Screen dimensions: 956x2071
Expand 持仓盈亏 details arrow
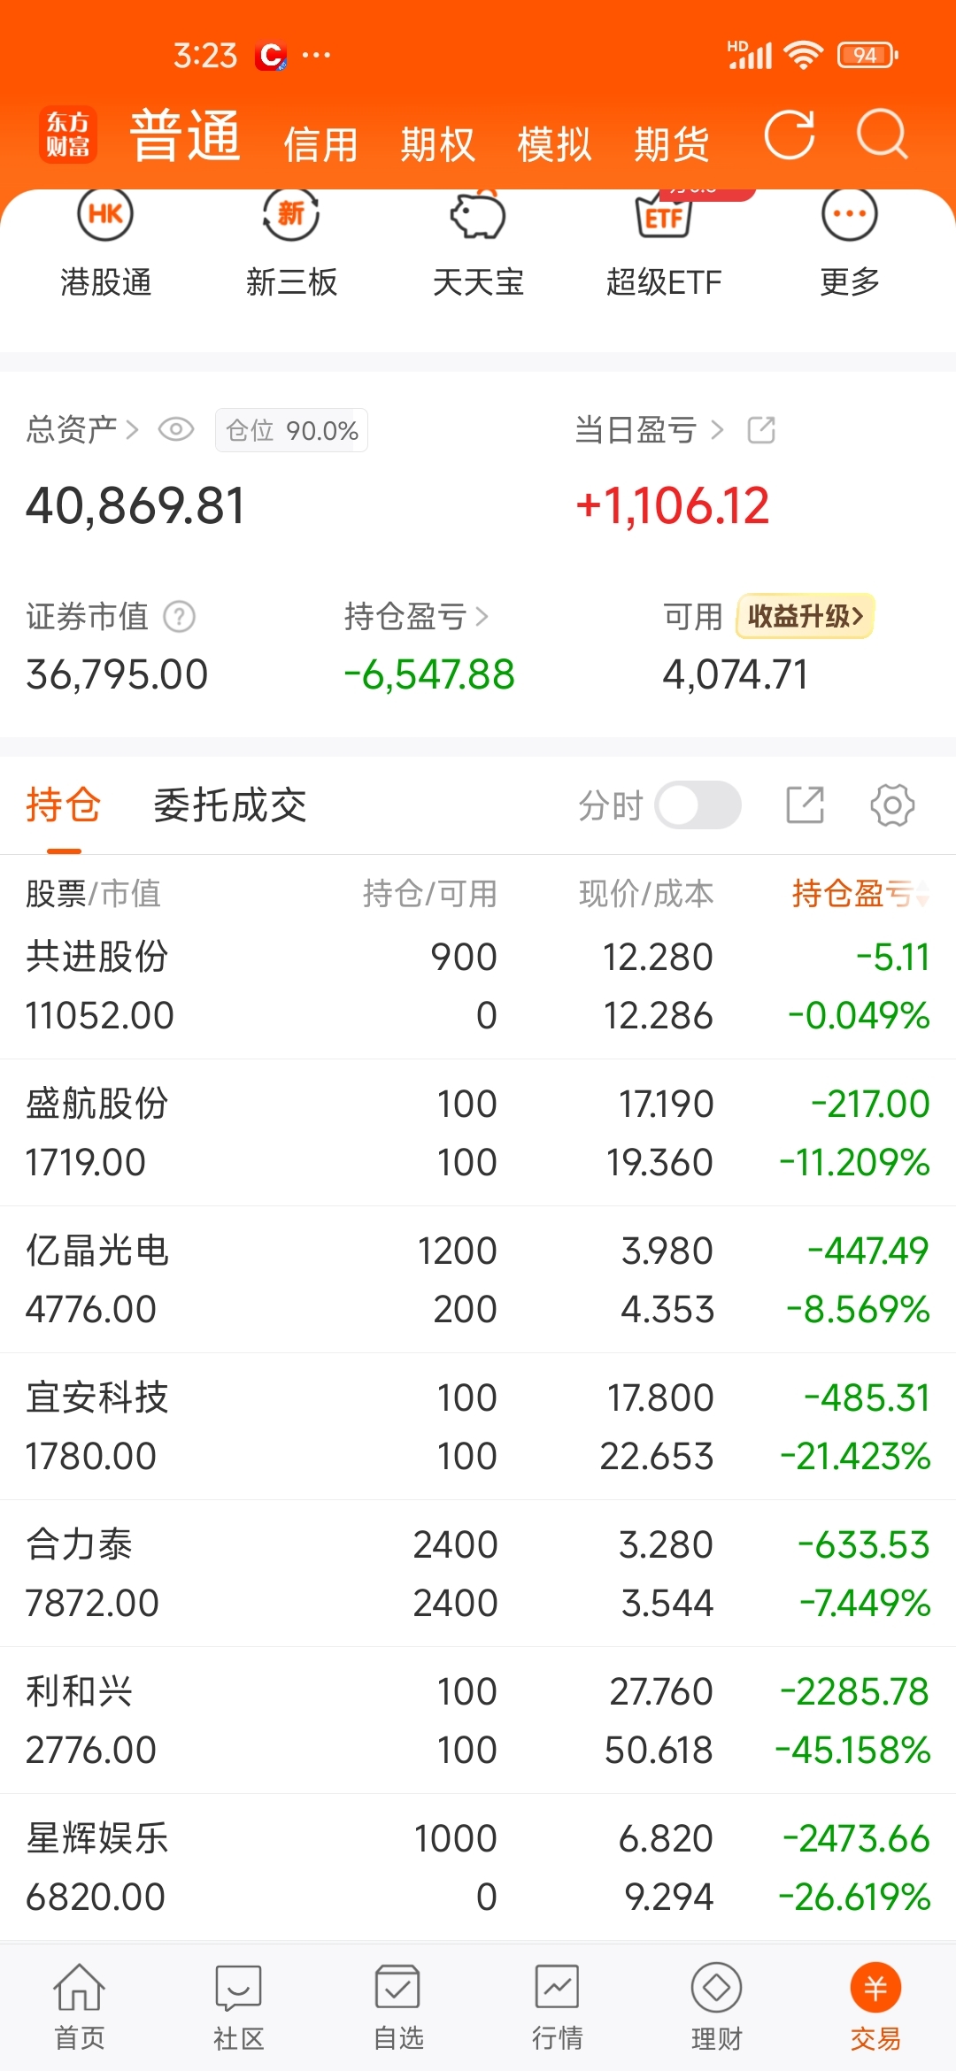click(482, 616)
